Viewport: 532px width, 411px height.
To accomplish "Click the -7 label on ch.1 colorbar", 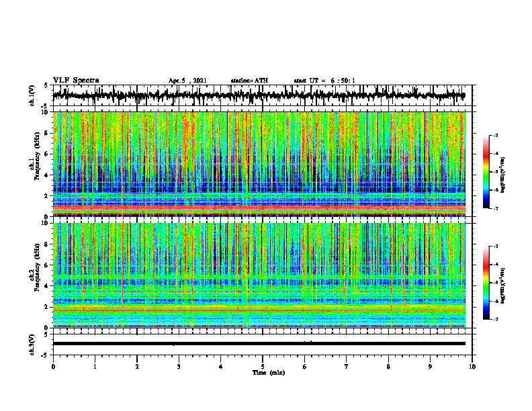I will [495, 208].
